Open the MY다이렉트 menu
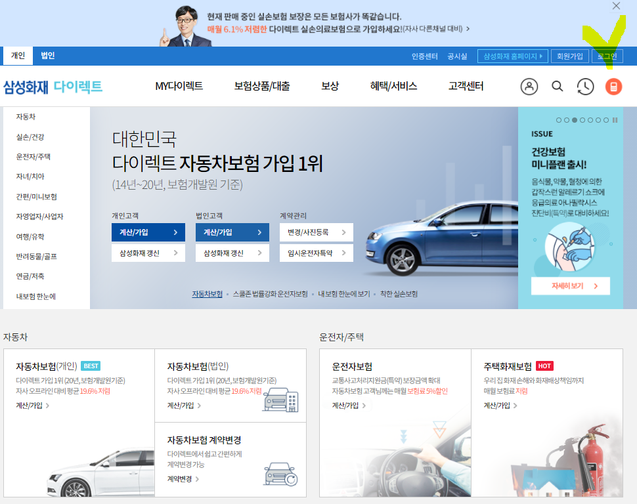This screenshot has width=637, height=504. pyautogui.click(x=179, y=86)
